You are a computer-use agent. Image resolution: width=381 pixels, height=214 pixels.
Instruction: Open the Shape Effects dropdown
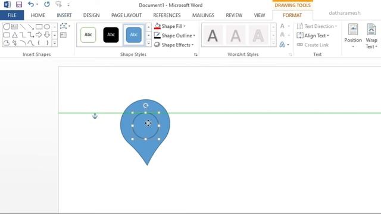[x=174, y=45]
